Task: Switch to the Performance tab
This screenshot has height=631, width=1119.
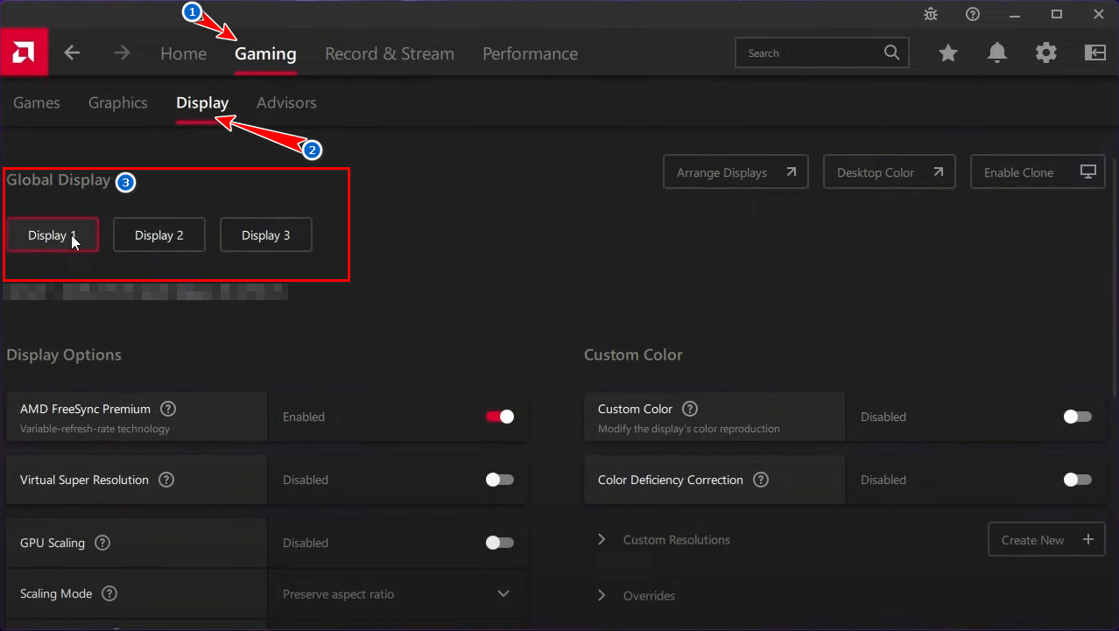Action: click(530, 53)
